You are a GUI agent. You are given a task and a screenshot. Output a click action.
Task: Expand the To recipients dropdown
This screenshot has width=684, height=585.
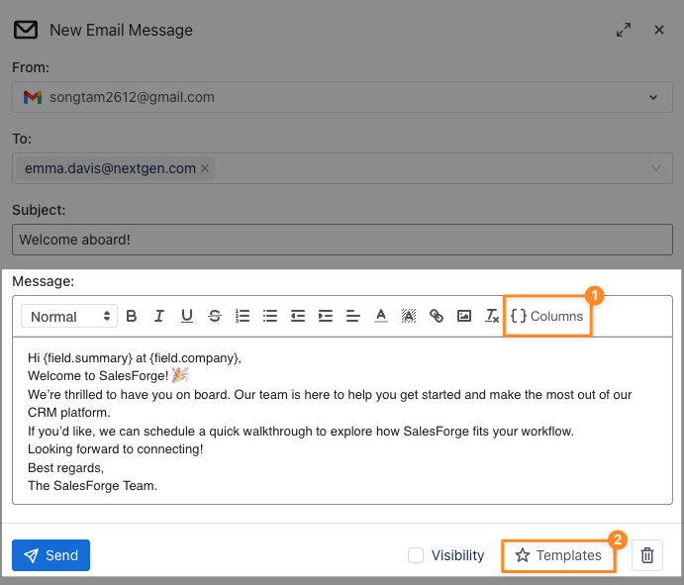[654, 168]
